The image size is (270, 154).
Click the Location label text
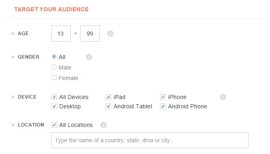[x=31, y=125]
